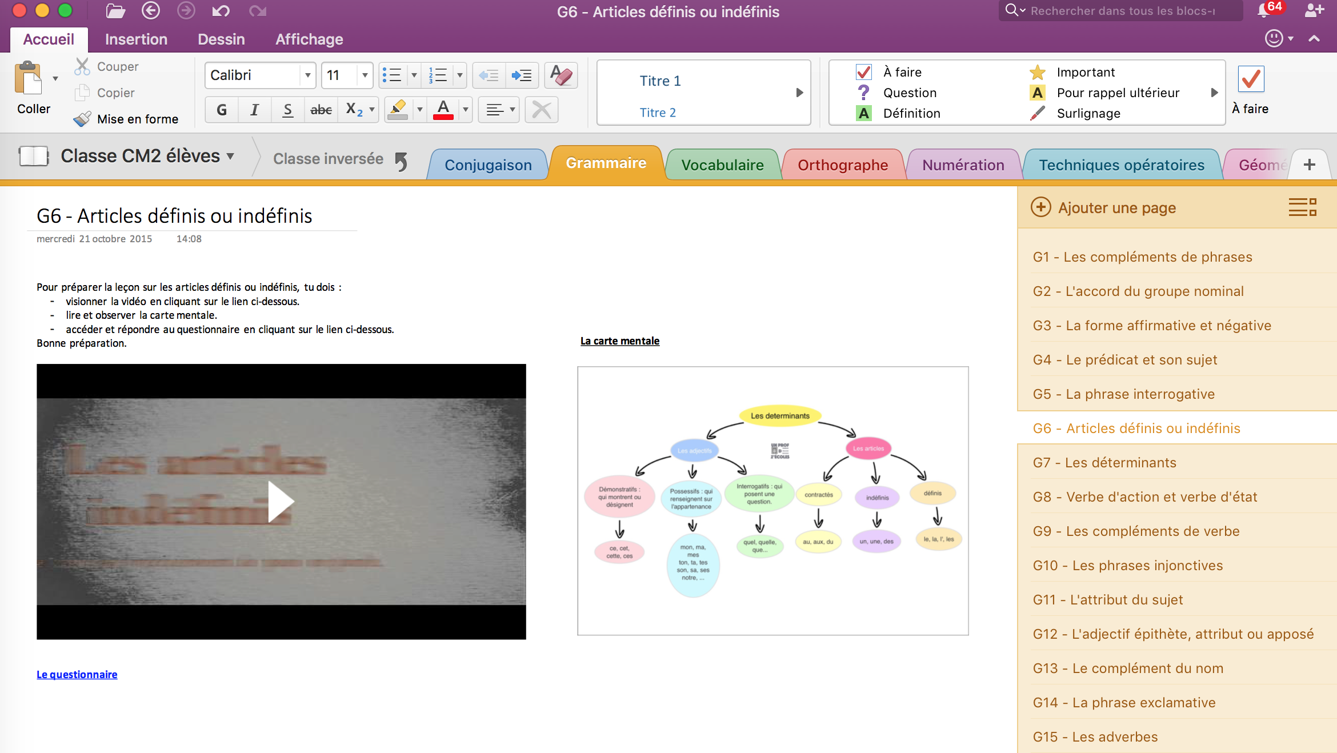
Task: Expand the Classe CM2 élèves notebook dropdown
Action: (230, 156)
